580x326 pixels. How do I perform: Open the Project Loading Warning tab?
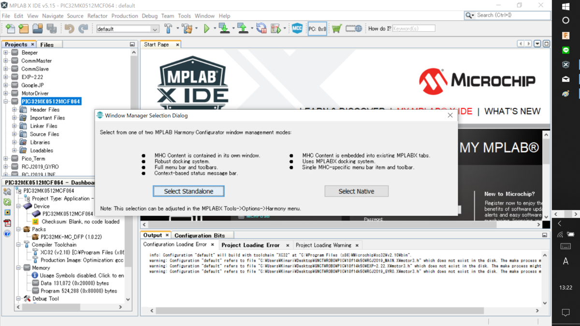pos(323,245)
